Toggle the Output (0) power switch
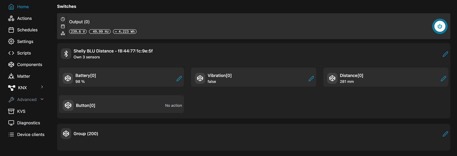The image size is (457, 156). click(439, 26)
